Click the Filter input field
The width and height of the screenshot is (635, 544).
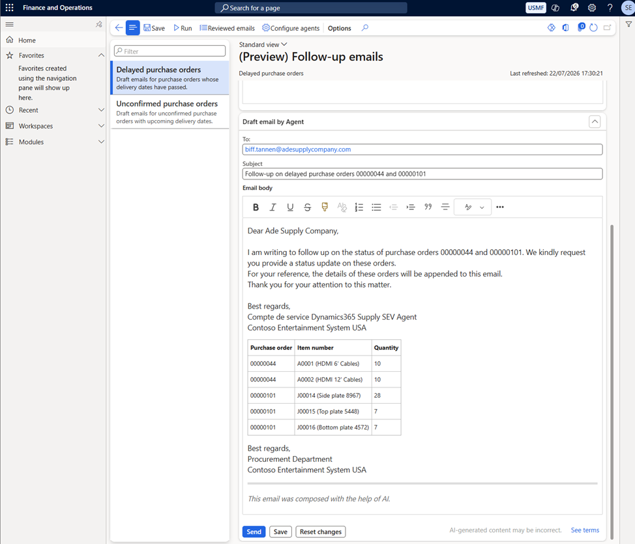pos(170,51)
